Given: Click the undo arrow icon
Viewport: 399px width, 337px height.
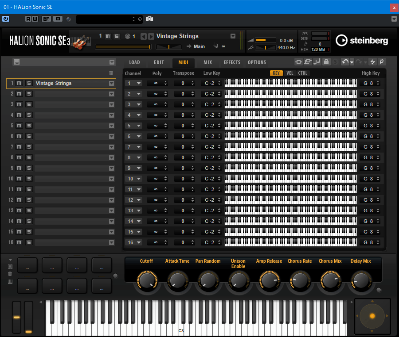Looking at the screenshot, I should click(x=344, y=62).
